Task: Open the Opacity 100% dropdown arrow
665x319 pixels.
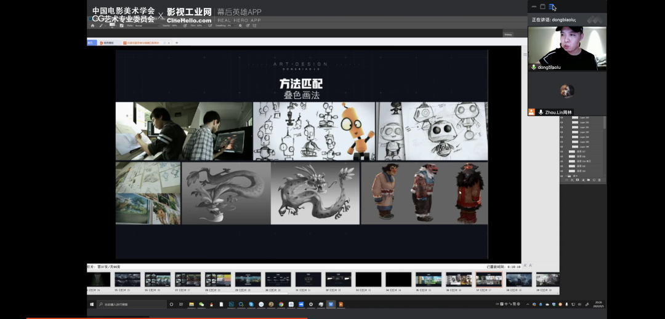Action: (179, 26)
